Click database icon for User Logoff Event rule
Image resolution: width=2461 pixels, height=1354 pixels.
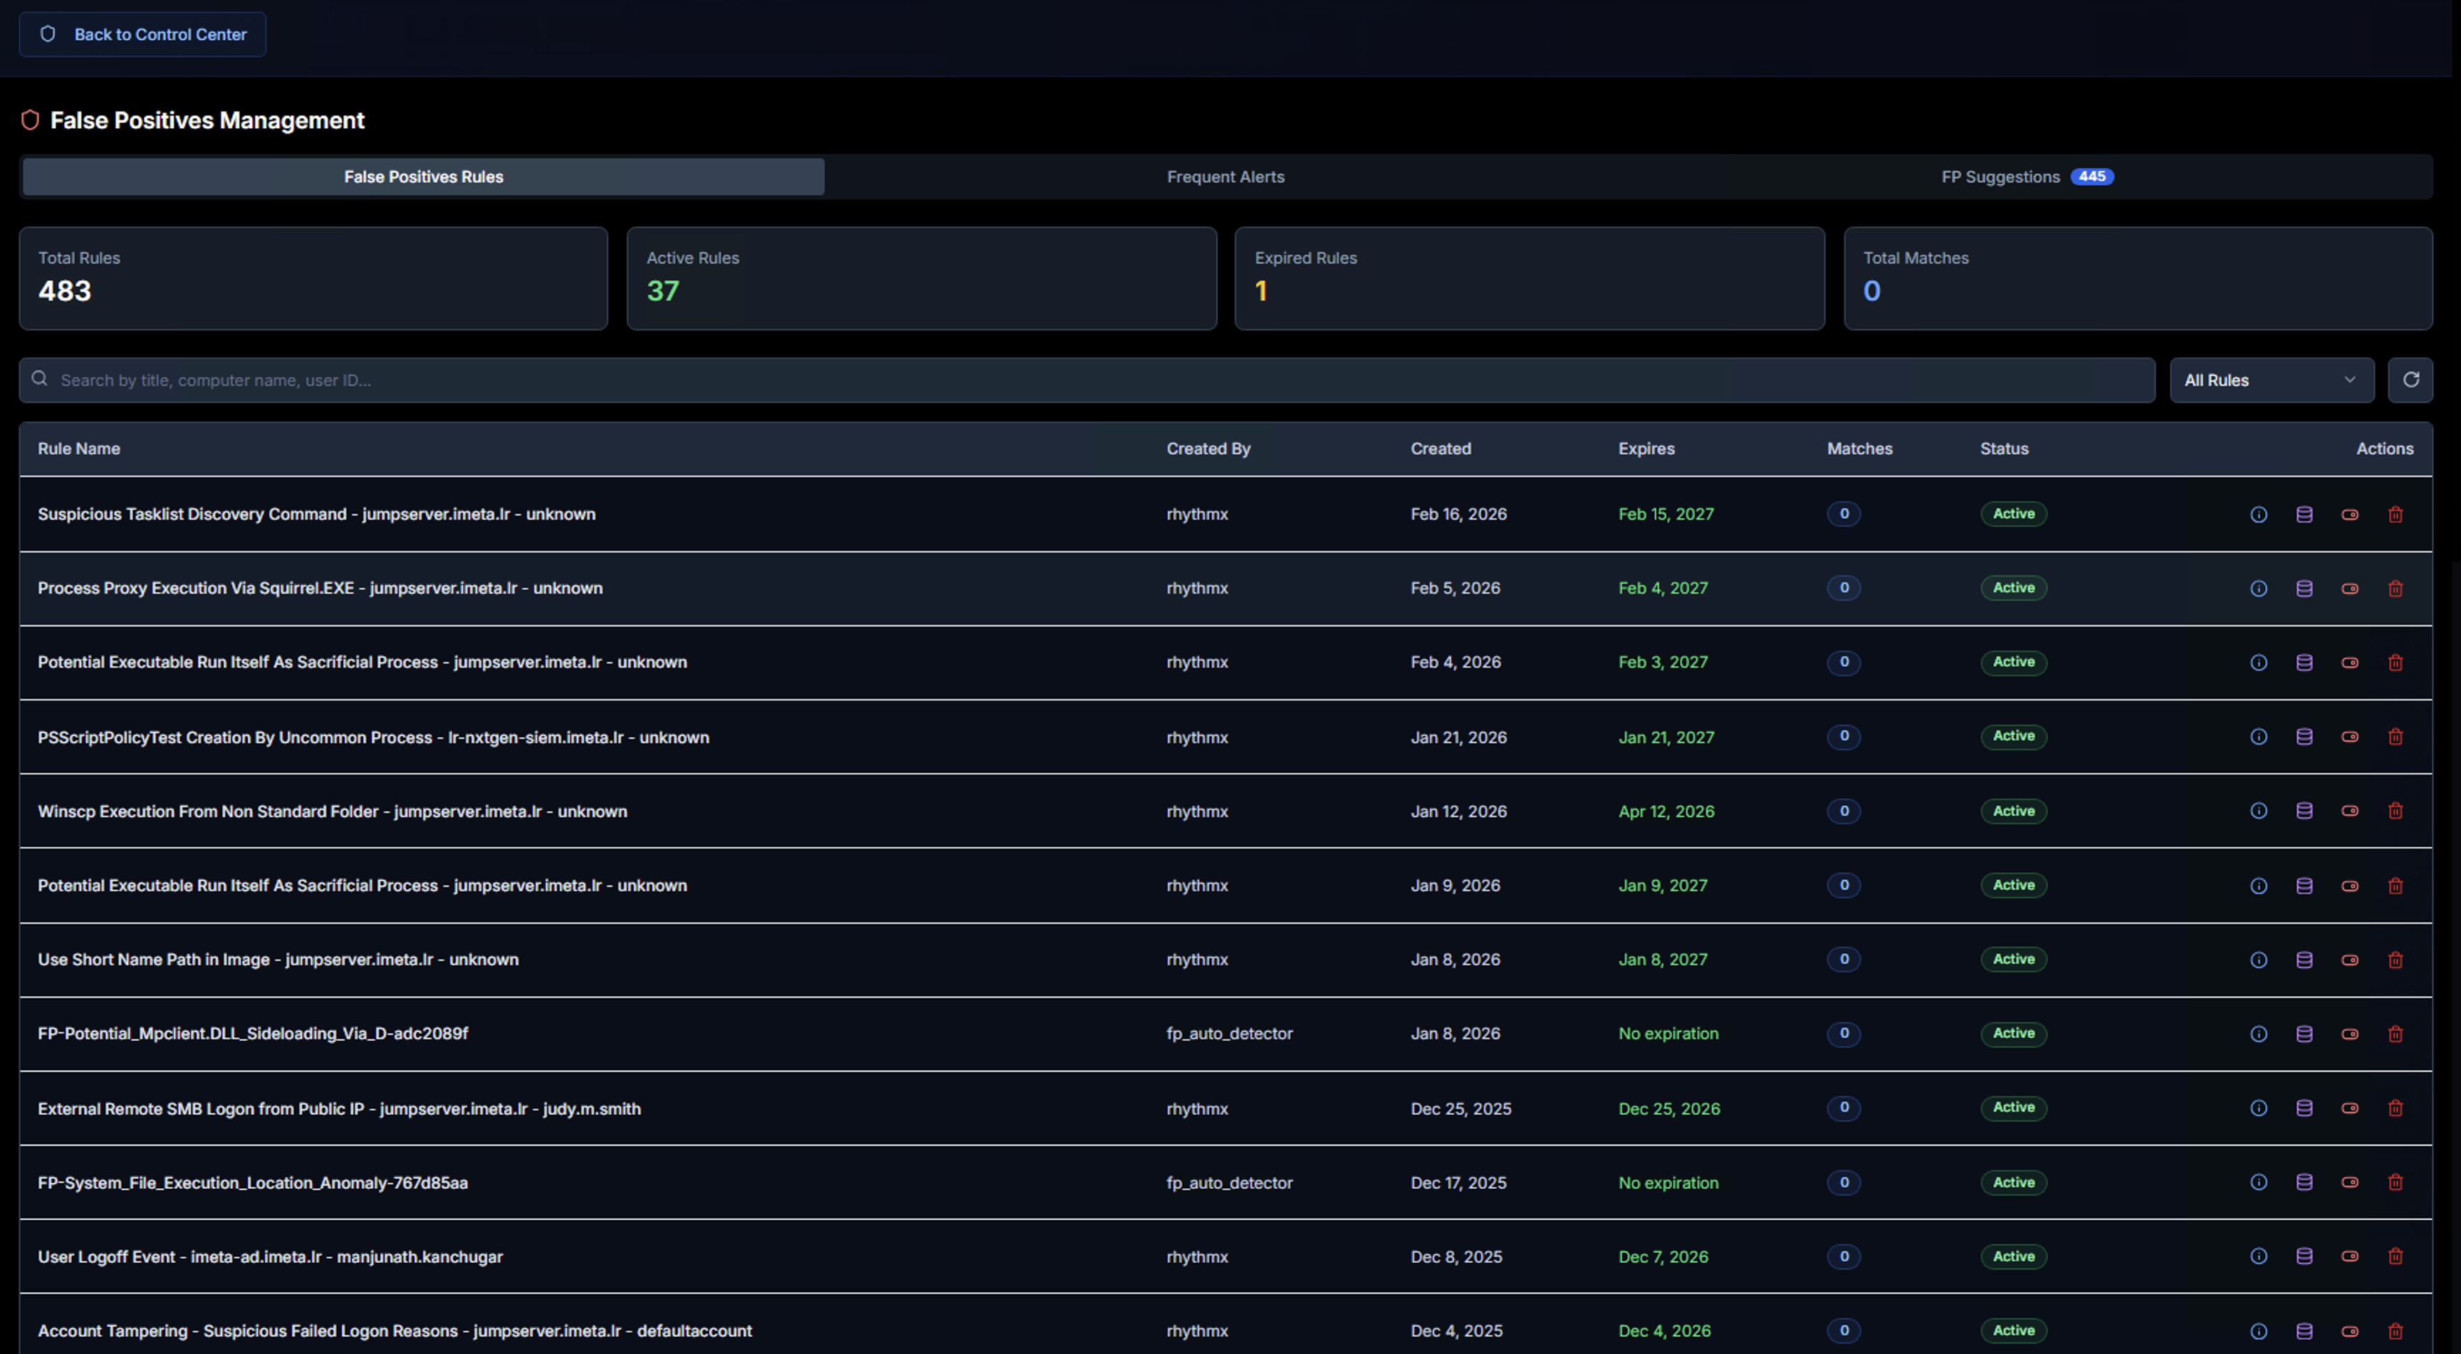pos(2304,1256)
